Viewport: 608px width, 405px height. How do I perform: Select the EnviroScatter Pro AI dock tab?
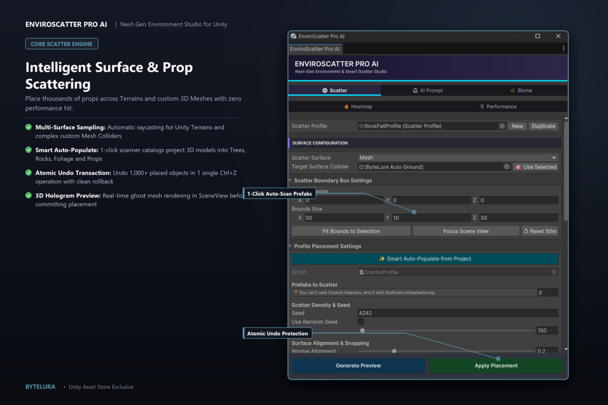(x=315, y=49)
